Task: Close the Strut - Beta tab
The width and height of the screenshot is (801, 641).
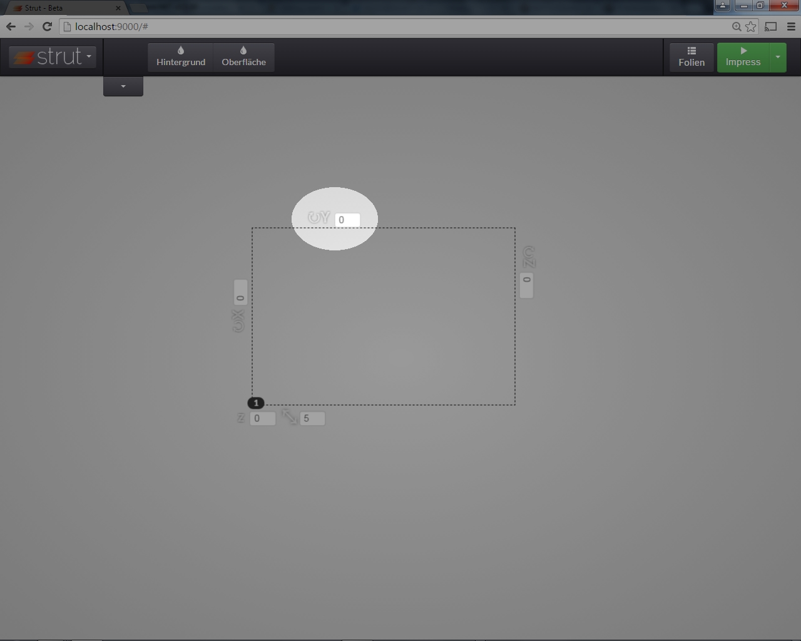Action: (x=118, y=8)
